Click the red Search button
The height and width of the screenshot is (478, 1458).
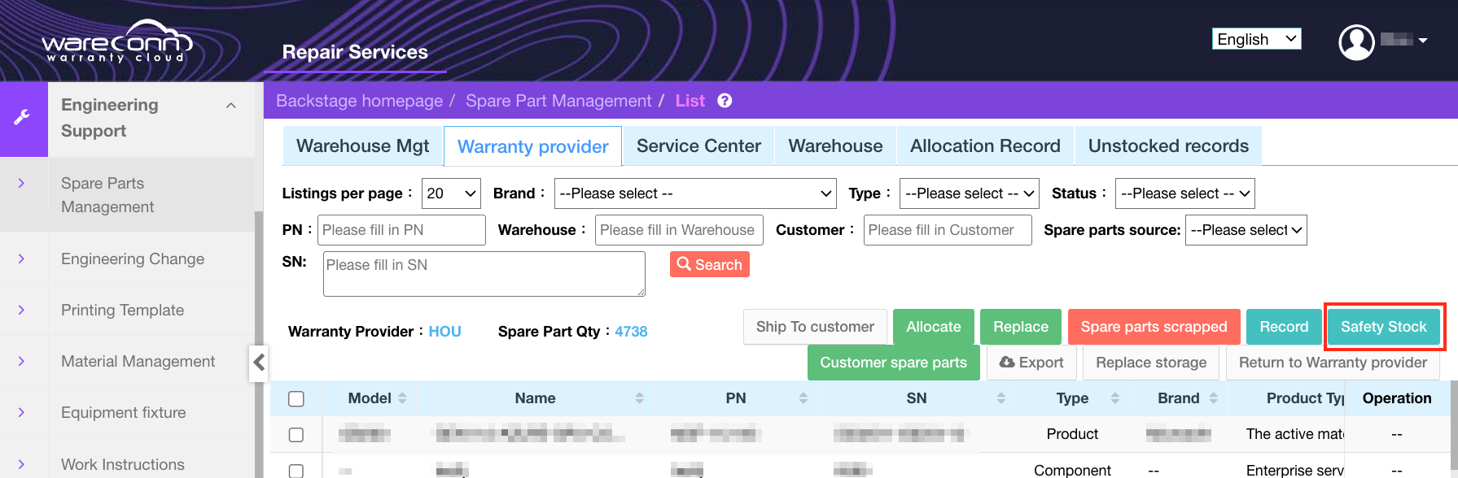coord(709,264)
